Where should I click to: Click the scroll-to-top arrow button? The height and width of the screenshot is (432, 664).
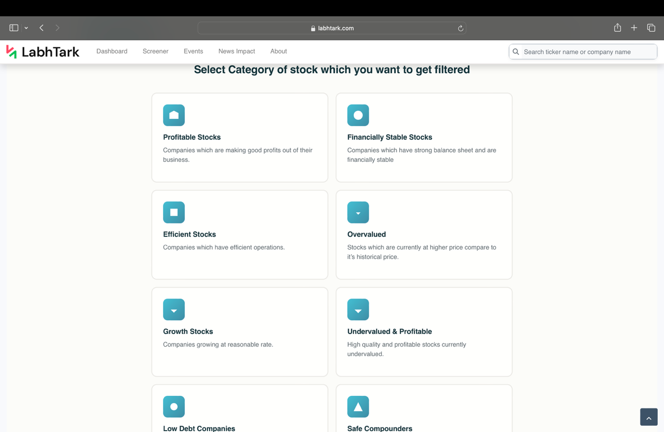pyautogui.click(x=649, y=417)
